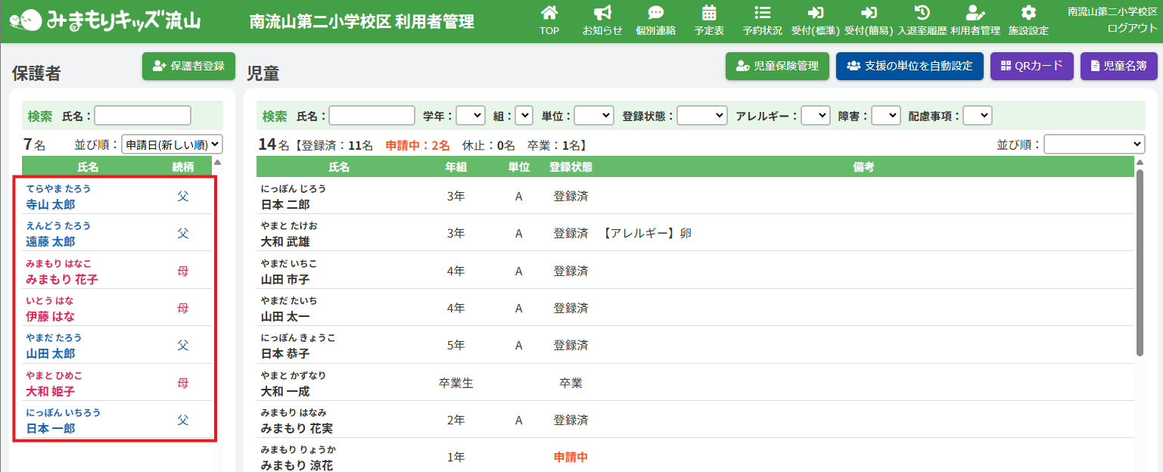Click the children 氏名 search field

(372, 116)
